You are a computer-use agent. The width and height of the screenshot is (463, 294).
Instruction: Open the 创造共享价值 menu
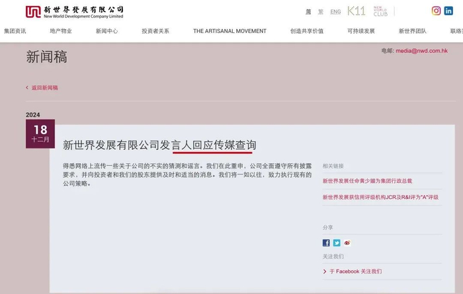pyautogui.click(x=307, y=31)
